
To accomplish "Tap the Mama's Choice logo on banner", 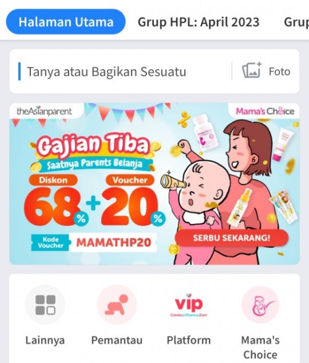I will click(265, 111).
